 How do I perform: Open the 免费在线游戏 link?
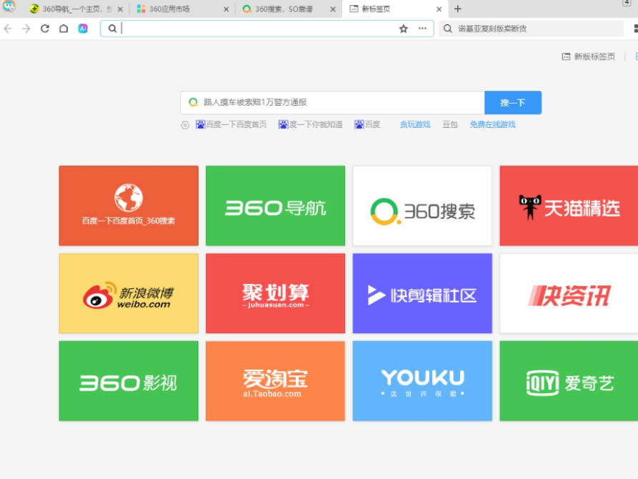492,124
